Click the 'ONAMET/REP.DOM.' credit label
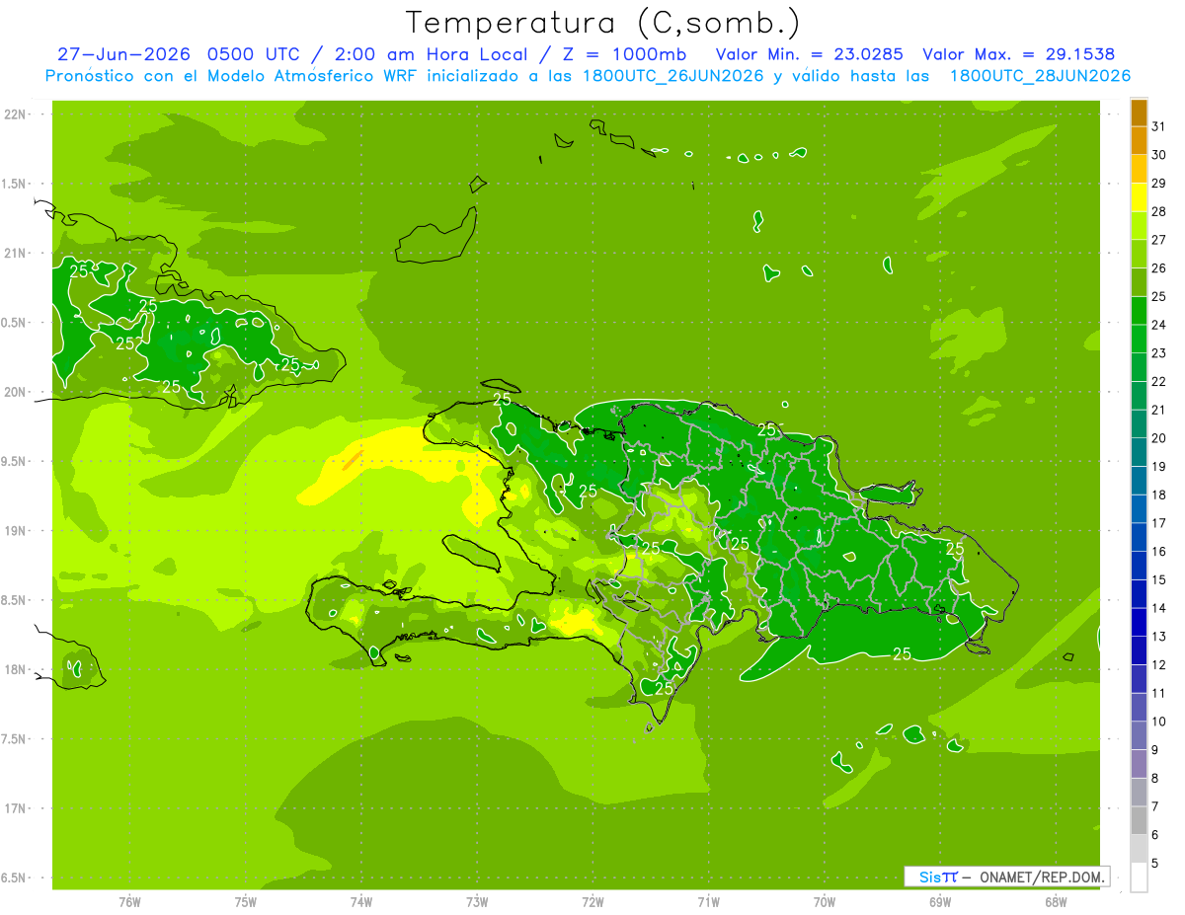Screen dimensions: 1185x915 [1042, 876]
